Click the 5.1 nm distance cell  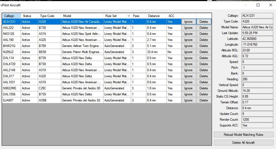click(156, 46)
